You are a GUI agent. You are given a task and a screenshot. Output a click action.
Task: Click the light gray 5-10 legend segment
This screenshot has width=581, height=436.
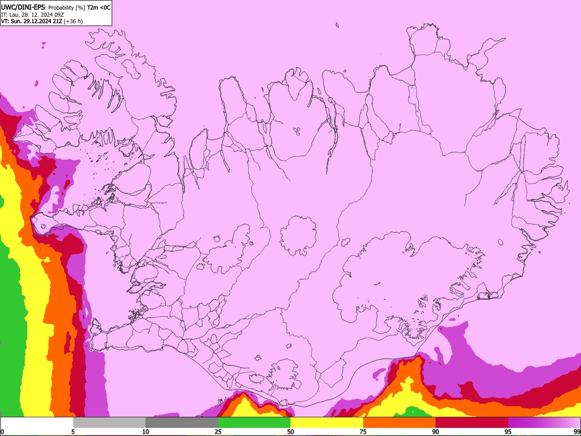[109, 423]
